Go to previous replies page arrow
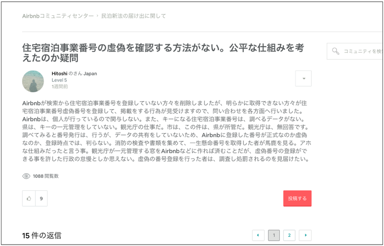The height and width of the screenshot is (246, 384). pyautogui.click(x=258, y=235)
